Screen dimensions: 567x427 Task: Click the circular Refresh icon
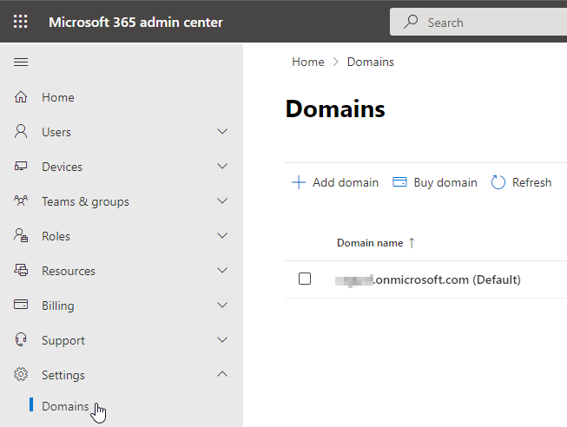pos(498,182)
